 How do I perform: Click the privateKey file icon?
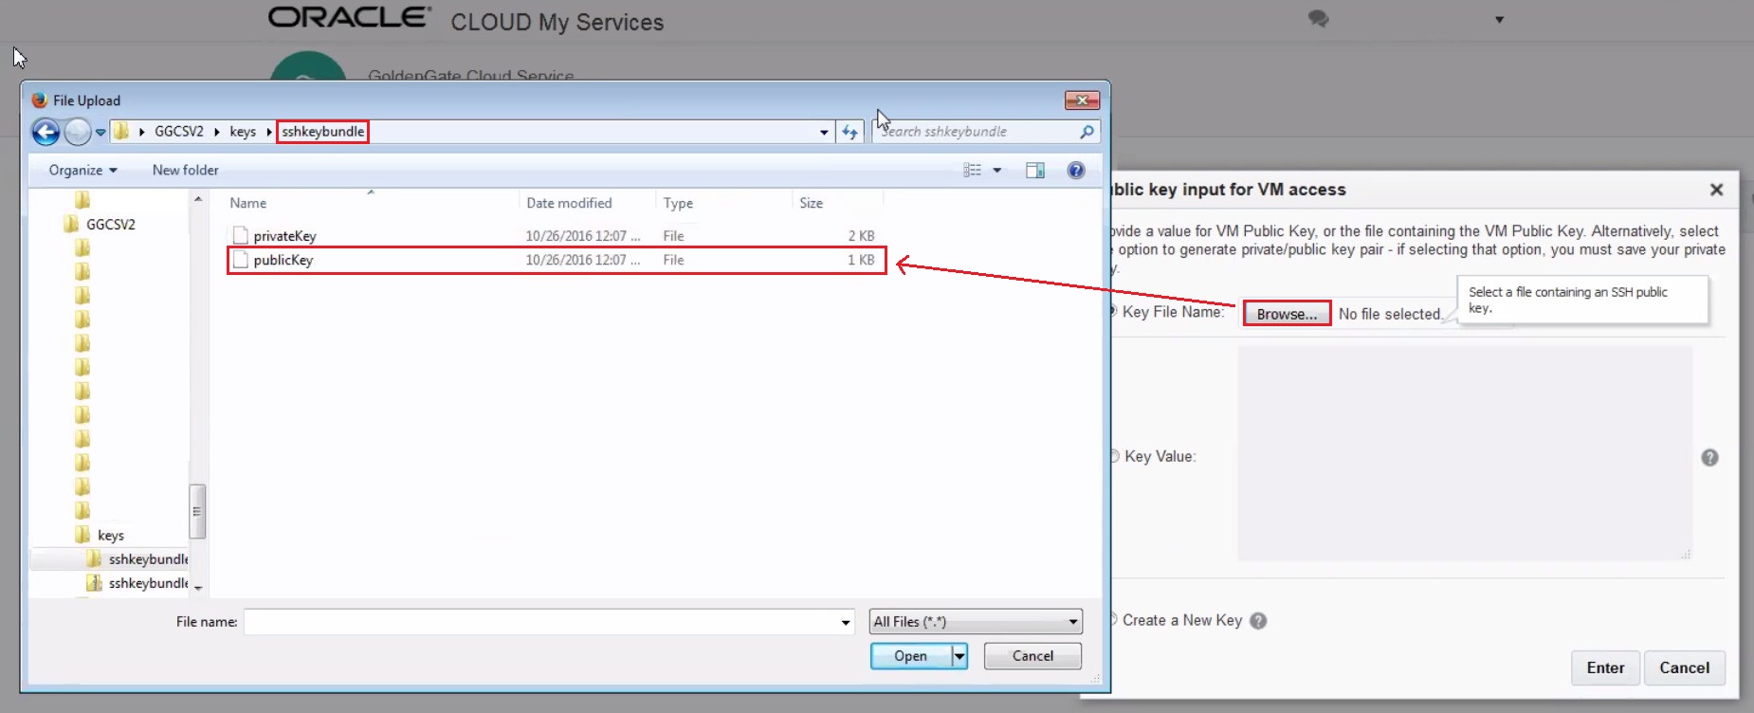(241, 236)
